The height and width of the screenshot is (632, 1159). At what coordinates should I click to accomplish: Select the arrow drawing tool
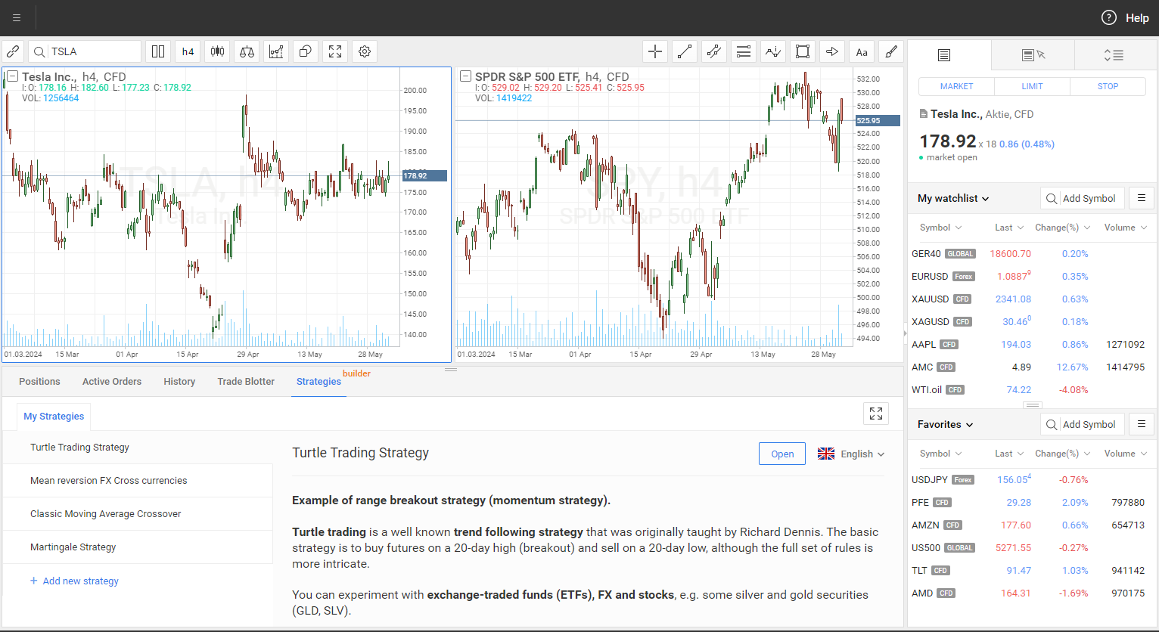(832, 51)
